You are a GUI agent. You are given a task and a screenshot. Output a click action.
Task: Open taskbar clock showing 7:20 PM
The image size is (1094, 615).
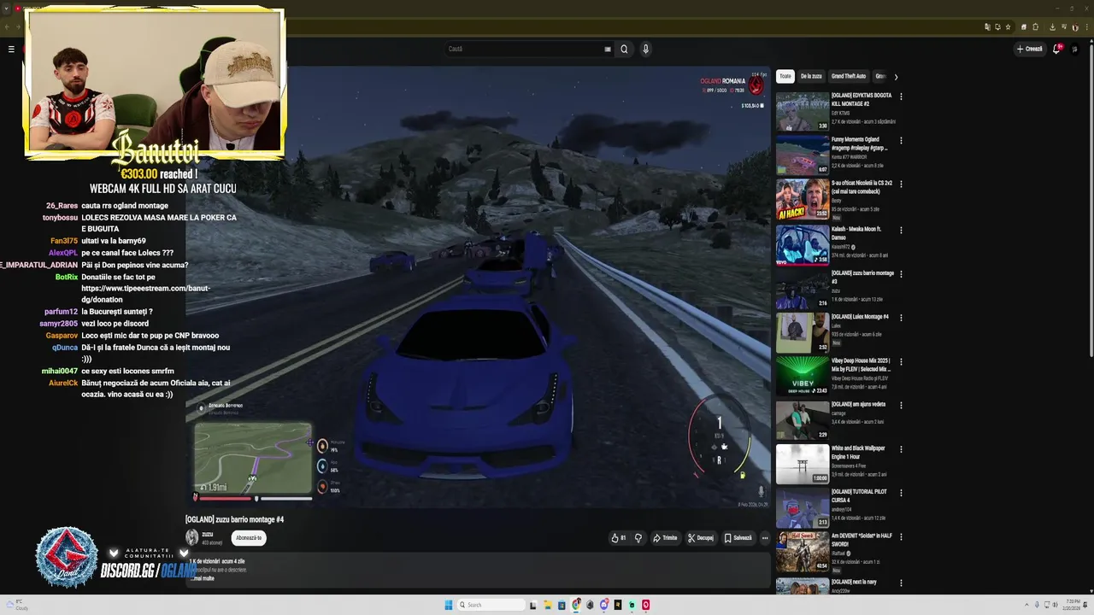coord(1073,605)
